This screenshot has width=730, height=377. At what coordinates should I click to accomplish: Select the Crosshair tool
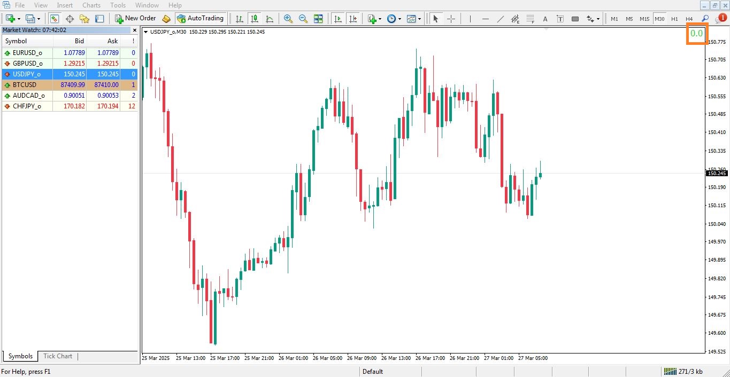pyautogui.click(x=451, y=19)
